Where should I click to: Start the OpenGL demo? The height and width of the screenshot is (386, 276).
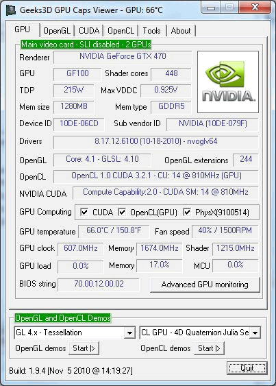[x=84, y=348]
